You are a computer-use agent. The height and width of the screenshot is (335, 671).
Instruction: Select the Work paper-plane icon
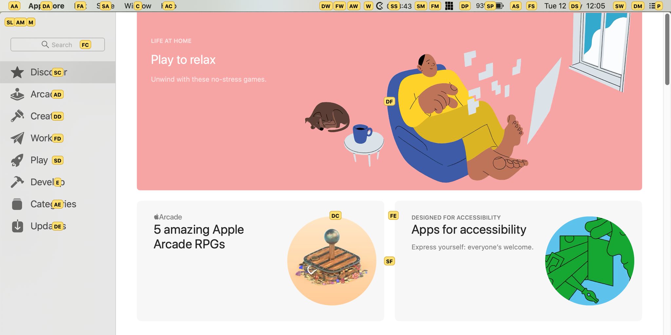(18, 138)
